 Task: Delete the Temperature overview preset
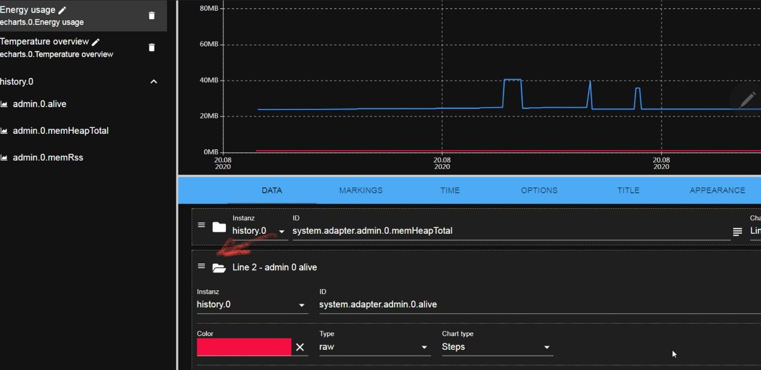152,48
